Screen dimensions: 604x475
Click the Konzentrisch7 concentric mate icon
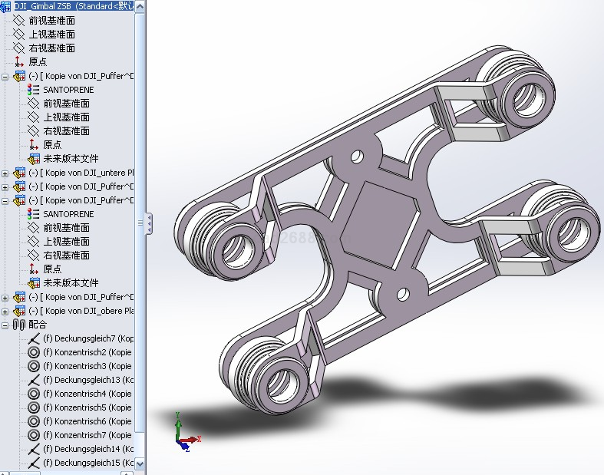[x=34, y=435]
